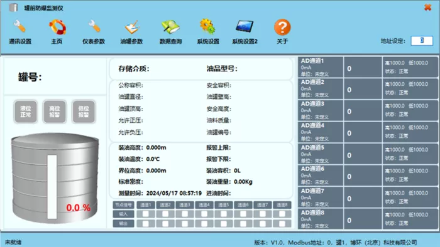Toggle 输入 checkbox for 通道2

point(165,214)
